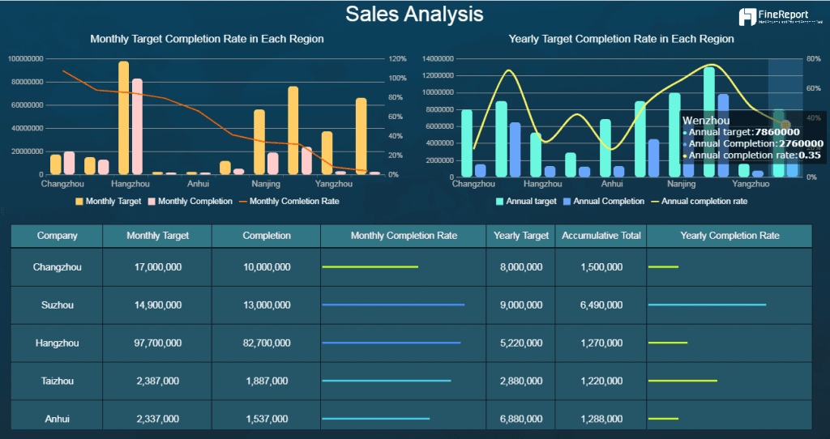Click the Monthly Completion Rate column header
The width and height of the screenshot is (830, 439).
click(404, 236)
